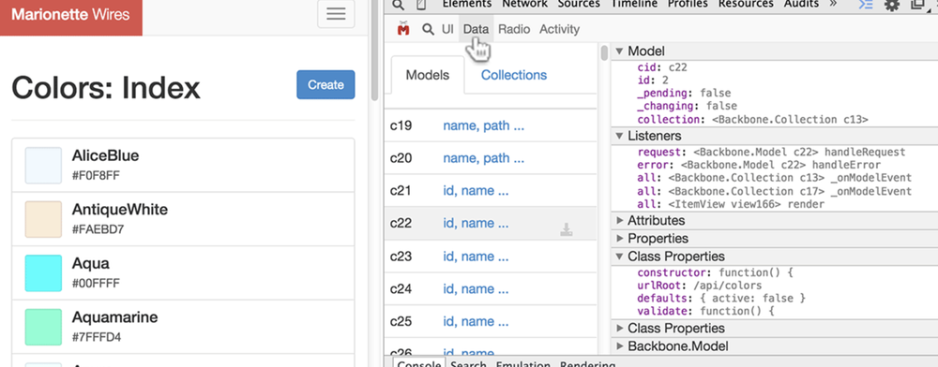Open the Timeline DevTools panel
Viewport: 938px width, 367px height.
coord(633,4)
